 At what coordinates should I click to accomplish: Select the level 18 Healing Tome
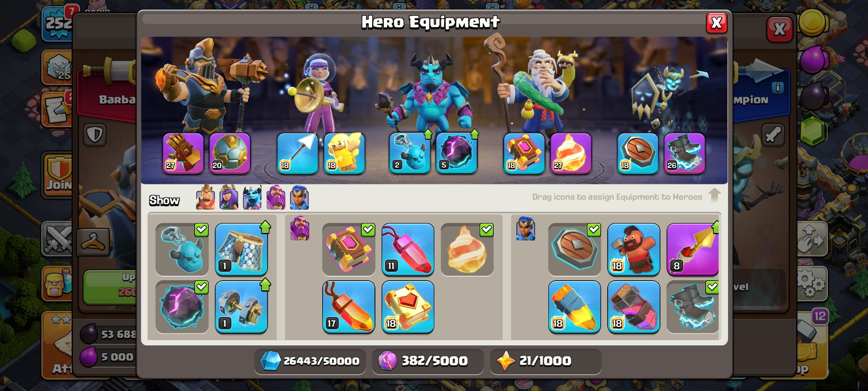click(408, 307)
